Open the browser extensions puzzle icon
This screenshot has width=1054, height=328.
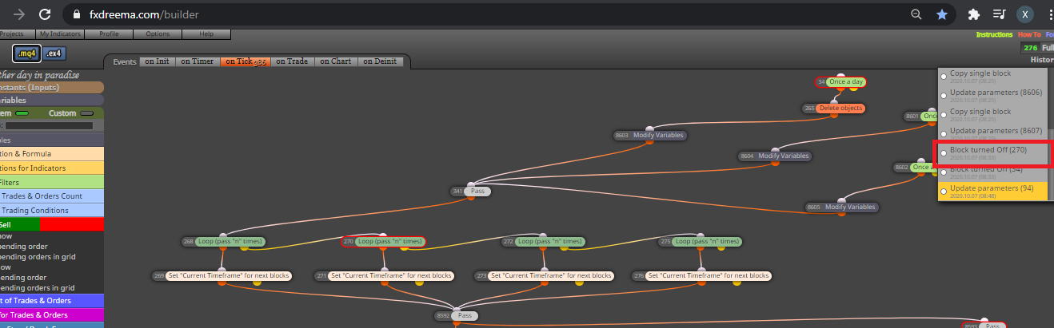(974, 14)
